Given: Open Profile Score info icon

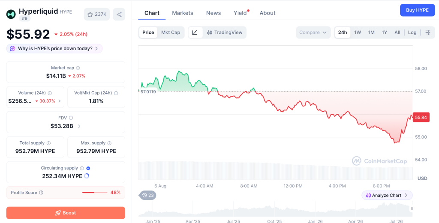Looking at the screenshot, I should click(41, 193).
